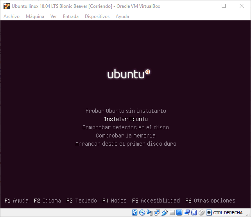251x217 pixels.
Task: Click F6 Otras opciones
Action: click(210, 201)
